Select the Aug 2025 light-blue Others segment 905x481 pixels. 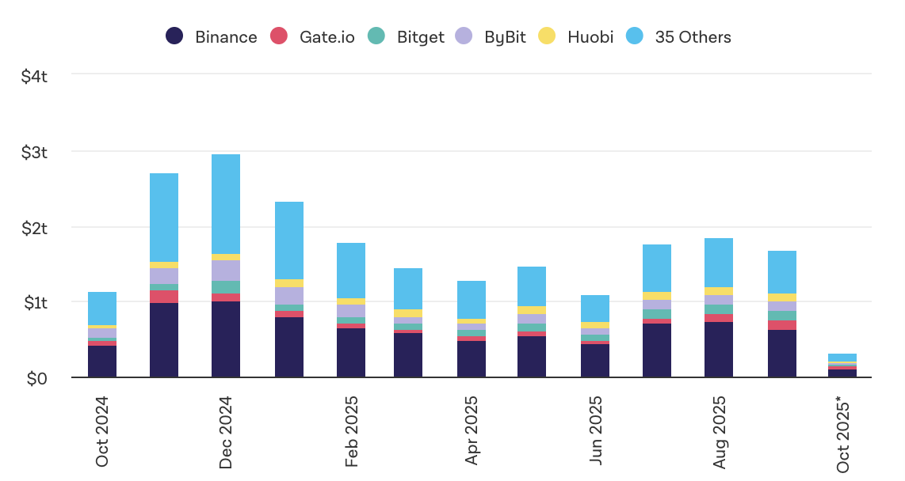719,263
